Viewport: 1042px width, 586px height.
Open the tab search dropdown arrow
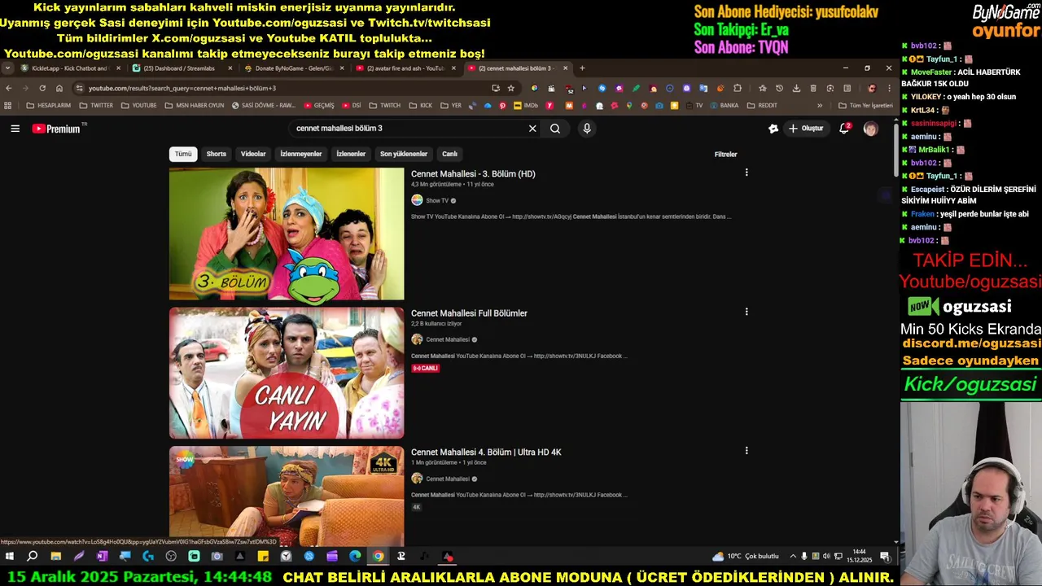pos(8,68)
